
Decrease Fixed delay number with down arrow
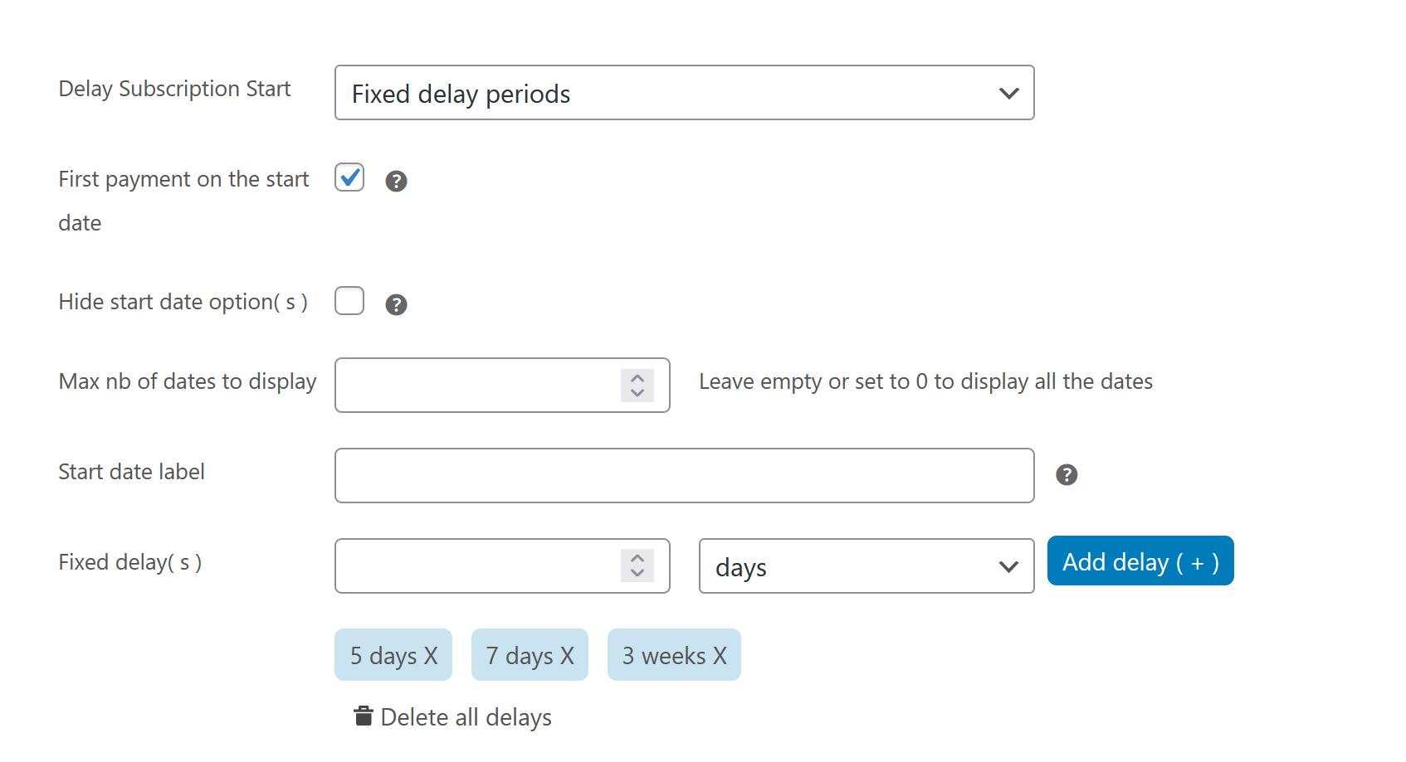click(x=637, y=573)
